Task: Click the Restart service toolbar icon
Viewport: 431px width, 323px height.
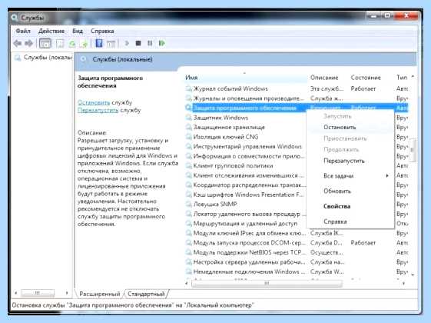Action: [x=161, y=43]
